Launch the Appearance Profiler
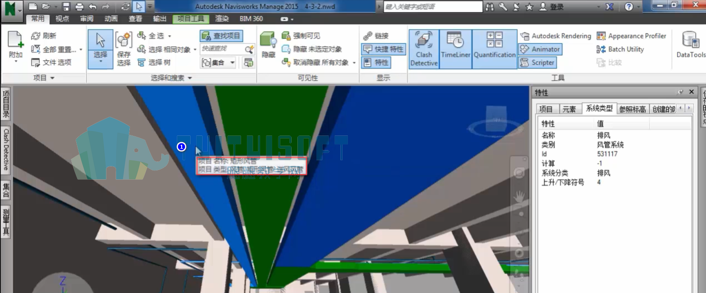The width and height of the screenshot is (706, 293). [632, 36]
